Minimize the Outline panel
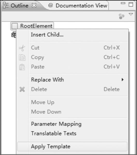The width and height of the screenshot is (137, 155). point(123,3)
